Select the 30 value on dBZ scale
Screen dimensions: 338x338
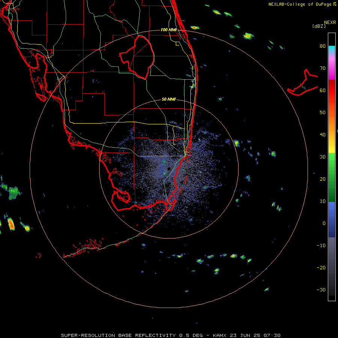(x=323, y=157)
